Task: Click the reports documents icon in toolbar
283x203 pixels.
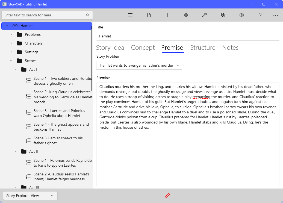Action: 223,15
